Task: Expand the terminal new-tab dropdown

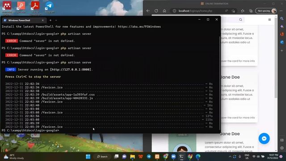Action: 56,20
